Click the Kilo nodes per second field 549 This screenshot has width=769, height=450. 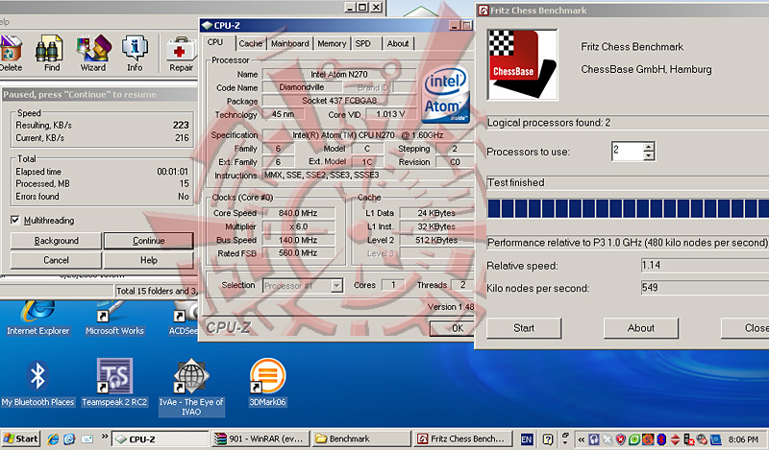pyautogui.click(x=705, y=288)
